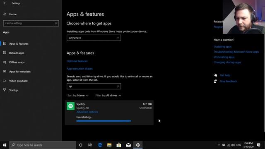Screen dimensions: 265x149
Task: Open Task View on taskbar
Action: [90, 145]
